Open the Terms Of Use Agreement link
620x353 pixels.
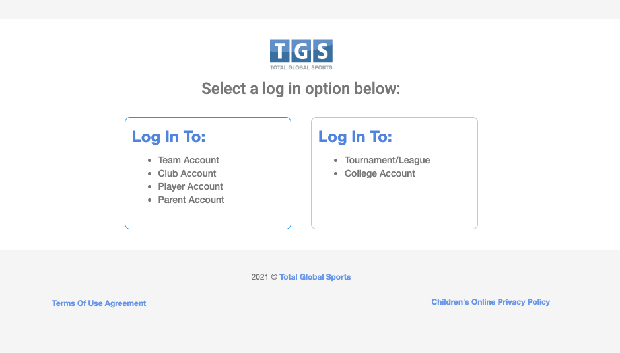[x=99, y=303]
